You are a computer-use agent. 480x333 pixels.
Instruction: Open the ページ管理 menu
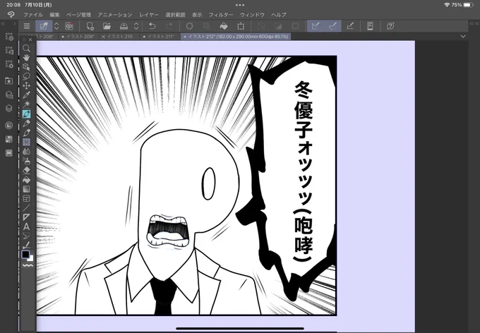point(78,15)
